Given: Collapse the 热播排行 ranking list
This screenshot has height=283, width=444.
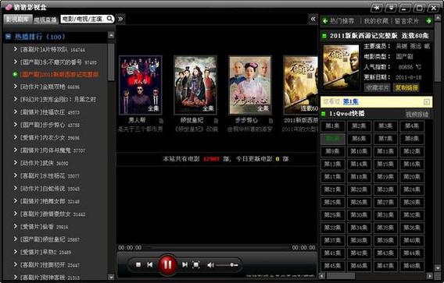Looking at the screenshot, I should [9, 37].
